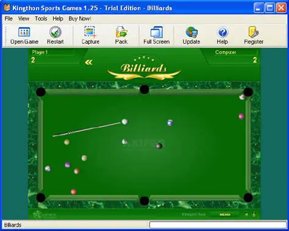The image size is (289, 231).
Task: Click the MENU button in game footer
Action: (225, 215)
